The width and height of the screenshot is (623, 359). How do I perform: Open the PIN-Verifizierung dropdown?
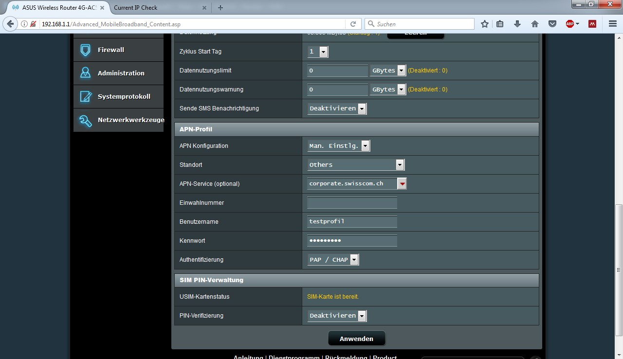point(337,316)
